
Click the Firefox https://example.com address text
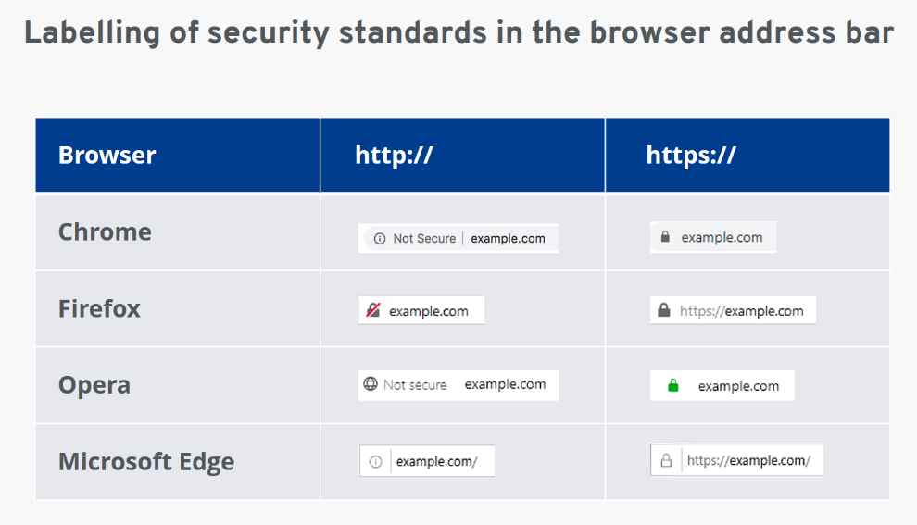[x=741, y=311]
